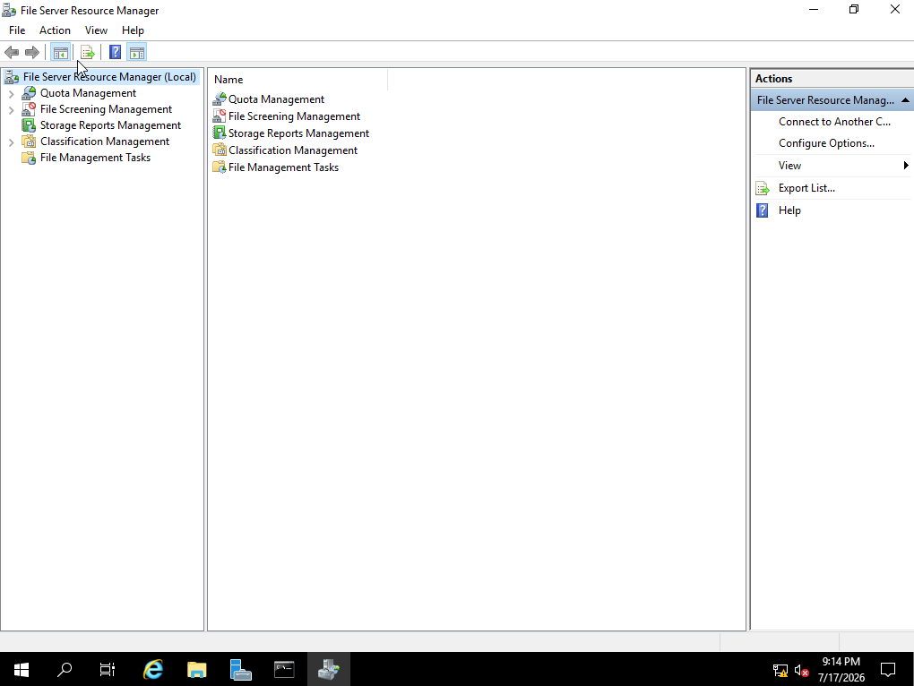Click the running File Server Resource Manager taskbar button
914x686 pixels.
coord(329,670)
